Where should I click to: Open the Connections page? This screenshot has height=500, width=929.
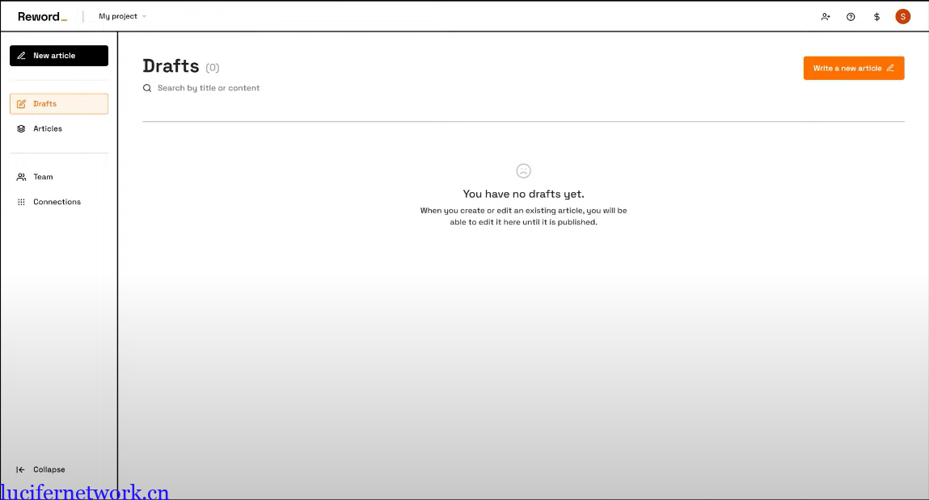click(57, 202)
